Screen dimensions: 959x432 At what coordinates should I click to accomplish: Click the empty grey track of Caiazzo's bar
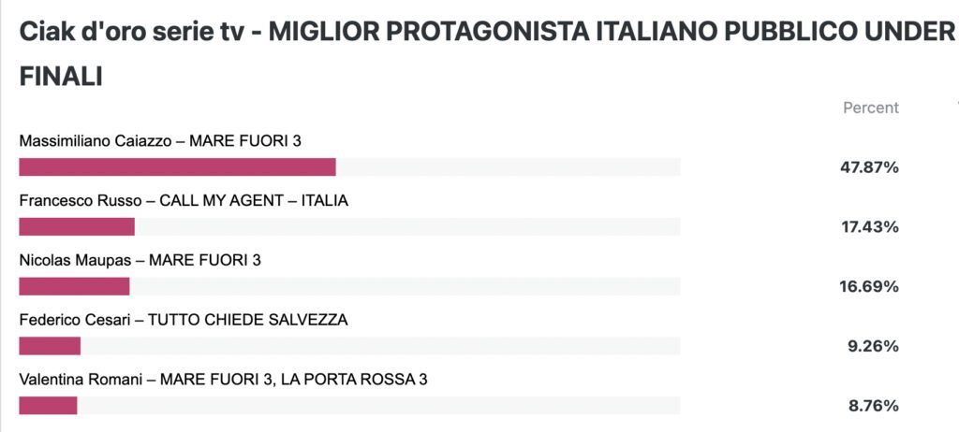(509, 166)
